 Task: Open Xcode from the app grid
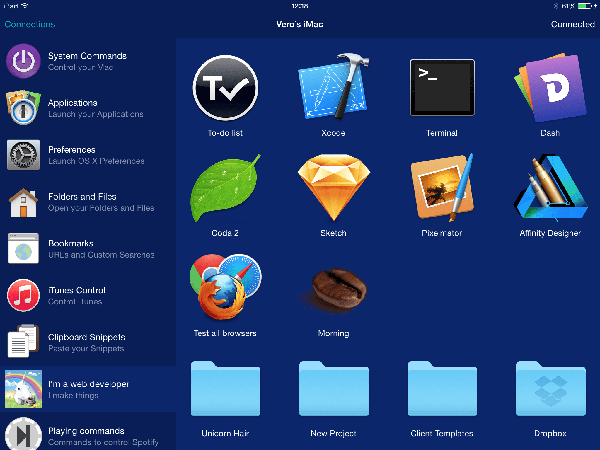click(334, 87)
